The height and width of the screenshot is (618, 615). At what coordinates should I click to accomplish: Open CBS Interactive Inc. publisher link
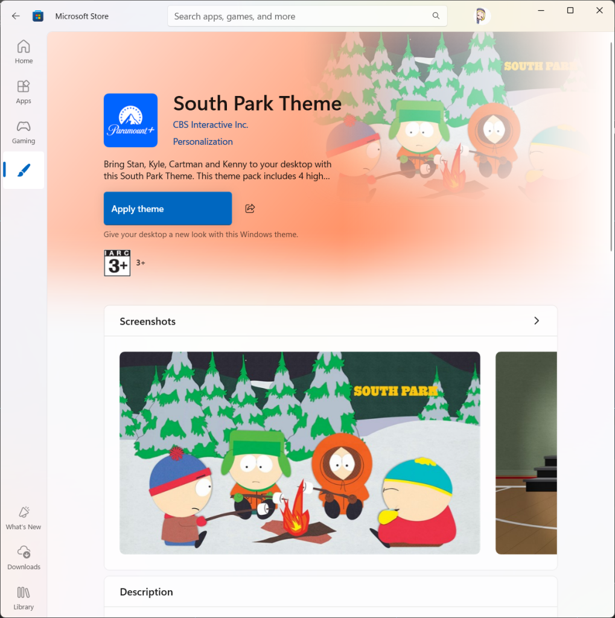pos(210,125)
